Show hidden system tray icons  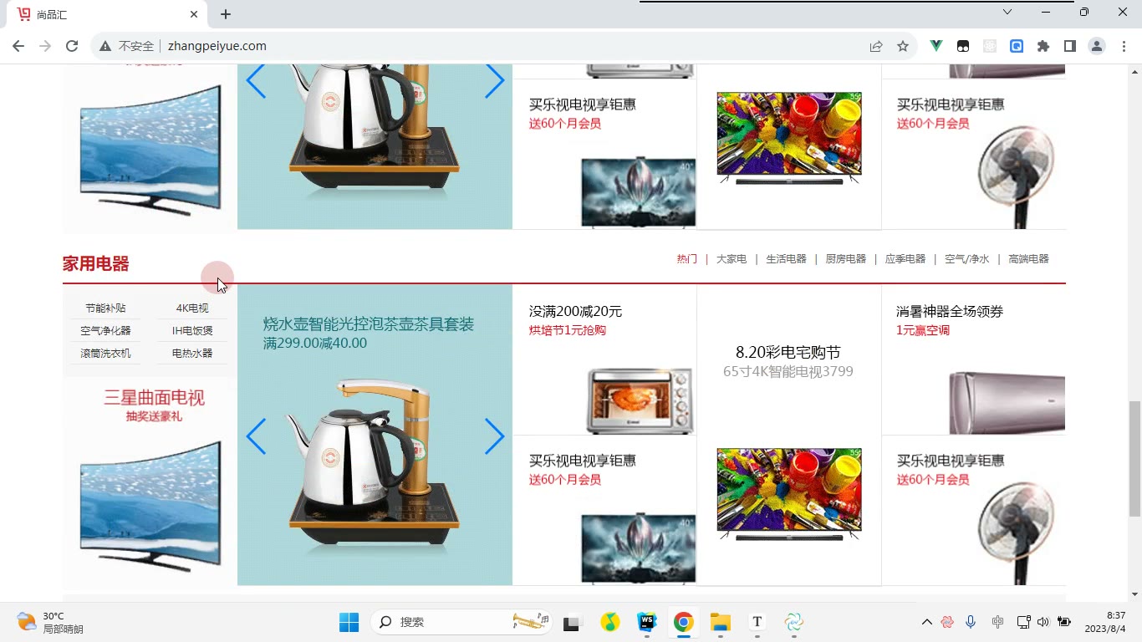pos(926,622)
